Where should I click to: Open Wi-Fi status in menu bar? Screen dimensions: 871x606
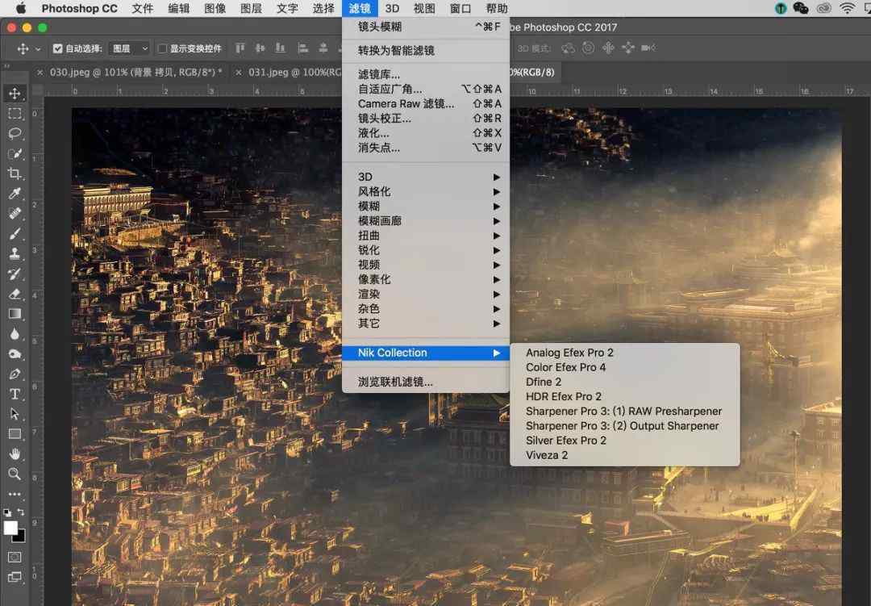847,8
